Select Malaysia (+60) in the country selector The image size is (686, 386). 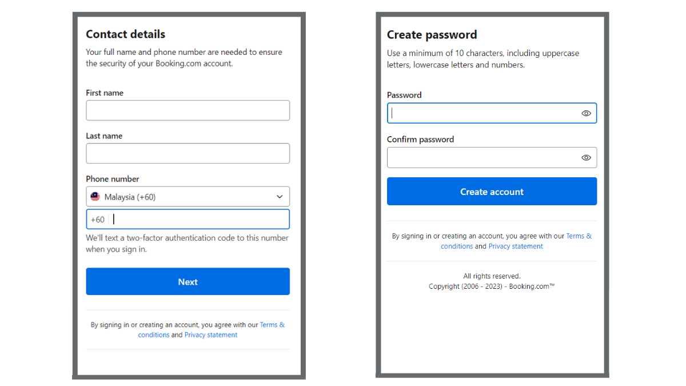coord(188,196)
